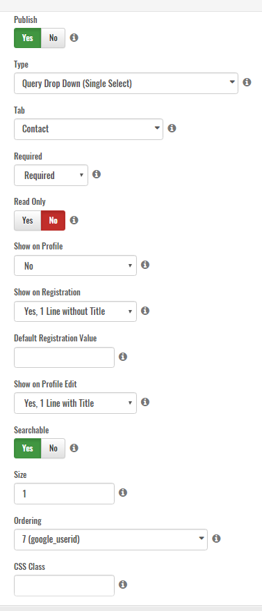Click the info icon next to Ordering dropdown
The height and width of the screenshot is (611, 262).
217,539
